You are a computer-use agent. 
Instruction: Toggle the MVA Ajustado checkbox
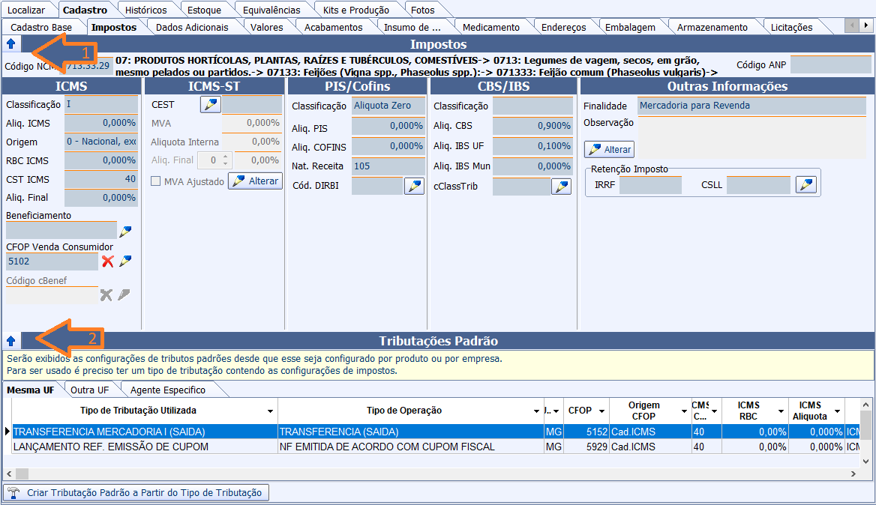[156, 181]
